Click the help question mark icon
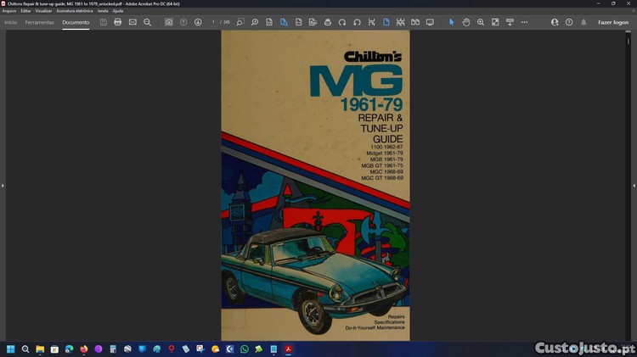The height and width of the screenshot is (357, 637). coord(569,22)
